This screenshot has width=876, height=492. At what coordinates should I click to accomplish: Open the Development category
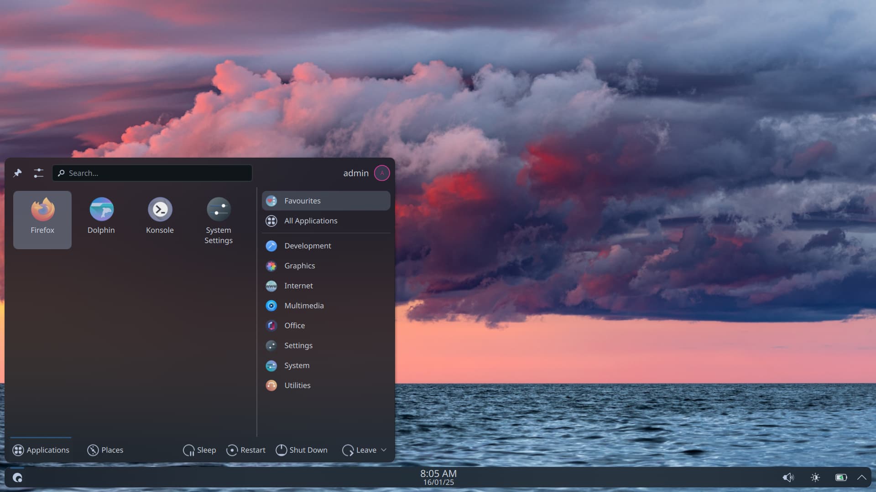click(326, 246)
